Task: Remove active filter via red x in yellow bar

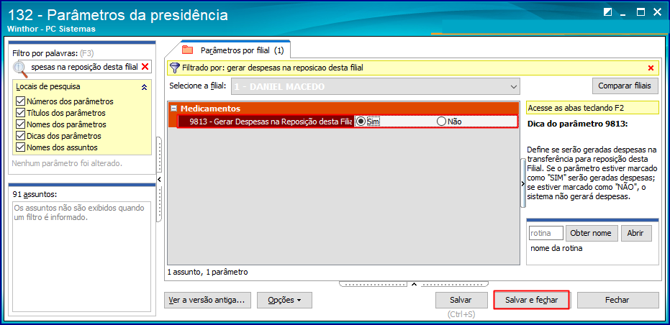Action: [x=651, y=68]
